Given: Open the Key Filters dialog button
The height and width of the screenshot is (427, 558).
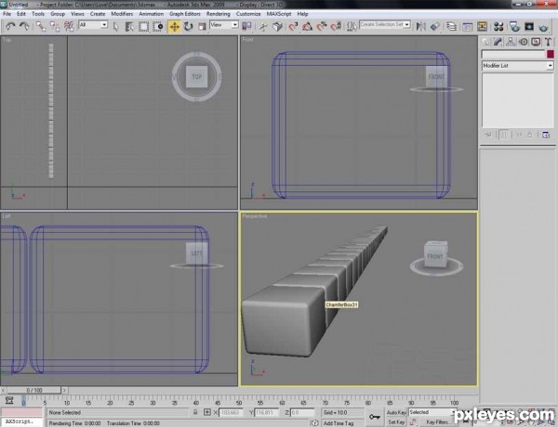Looking at the screenshot, I should click(437, 422).
